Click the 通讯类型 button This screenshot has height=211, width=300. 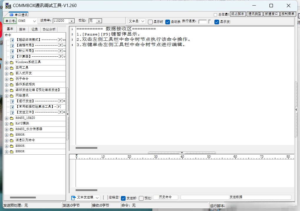pos(254,14)
